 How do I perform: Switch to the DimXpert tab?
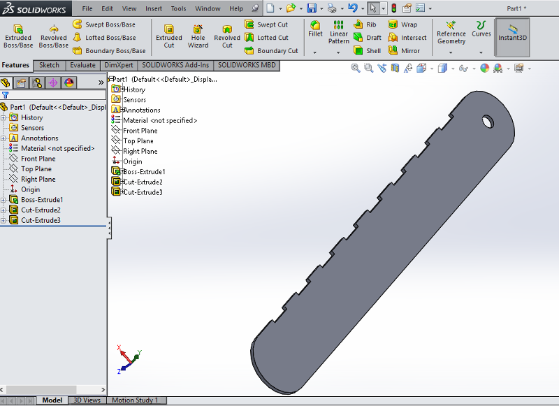118,65
